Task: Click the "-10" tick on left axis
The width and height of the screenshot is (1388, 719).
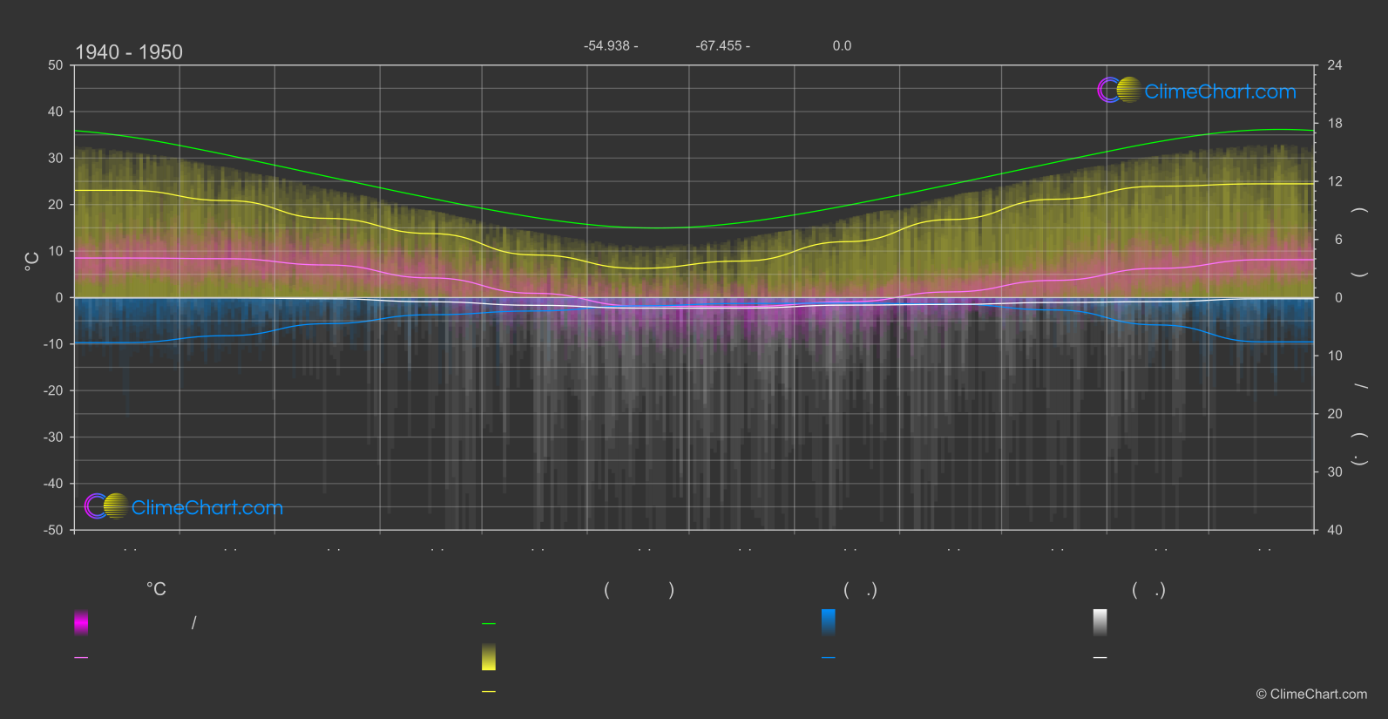Action: click(53, 344)
